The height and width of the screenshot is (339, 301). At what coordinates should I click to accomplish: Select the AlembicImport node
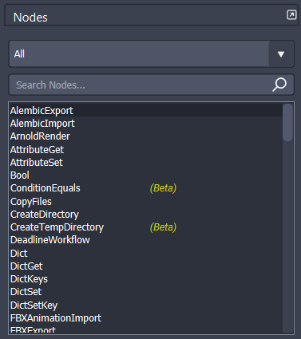point(146,124)
